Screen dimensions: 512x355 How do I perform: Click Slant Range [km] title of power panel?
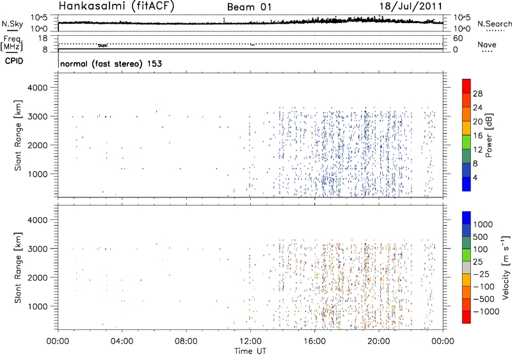pos(18,135)
